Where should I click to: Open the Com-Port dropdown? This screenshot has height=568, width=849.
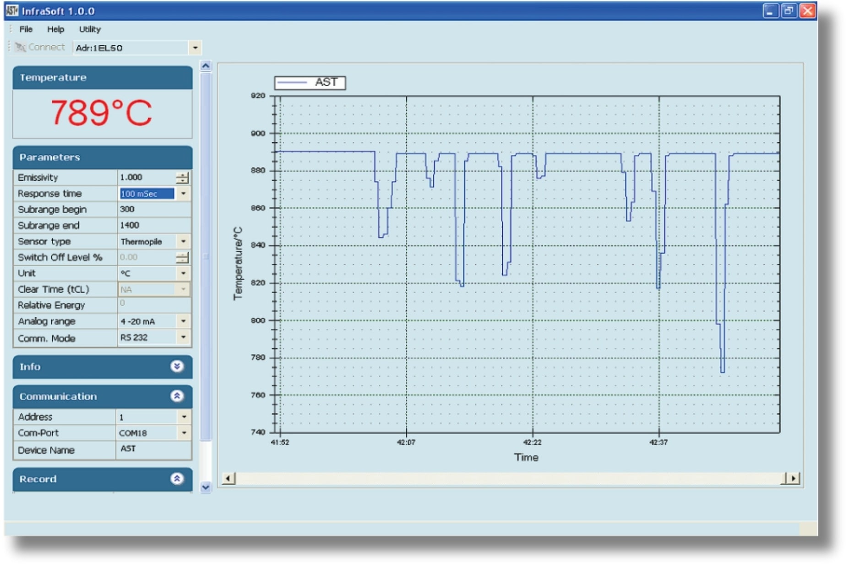point(184,433)
